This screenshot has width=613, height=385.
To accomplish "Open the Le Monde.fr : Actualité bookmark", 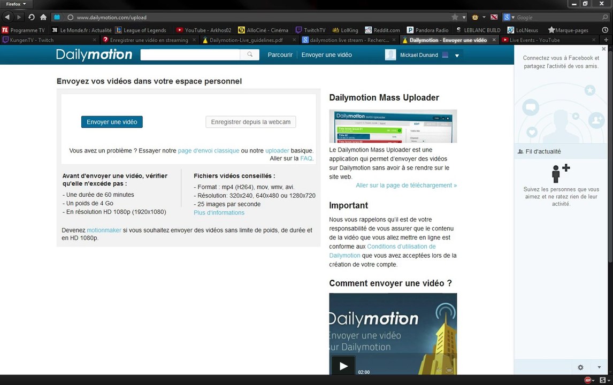I will pyautogui.click(x=82, y=30).
